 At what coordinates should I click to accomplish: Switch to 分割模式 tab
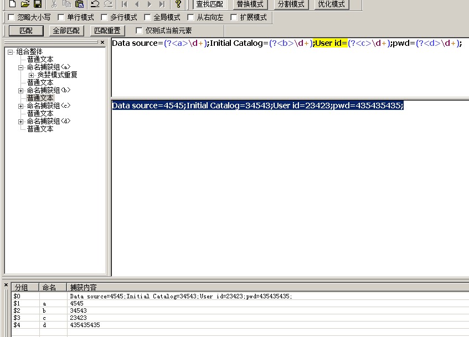pyautogui.click(x=291, y=4)
